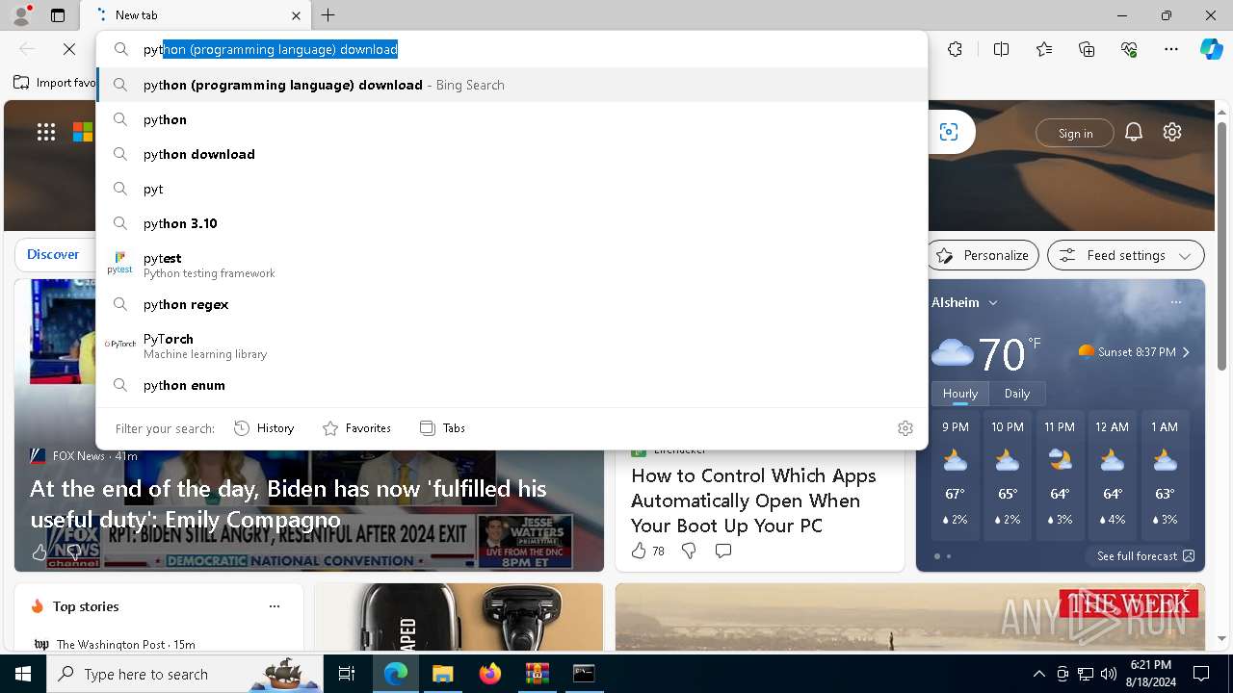
Task: Open the Action Center notifications
Action: click(1201, 674)
